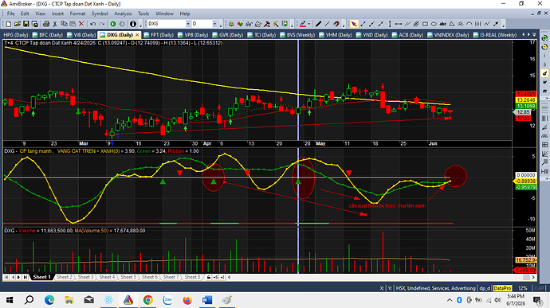Open the Tools menu
This screenshot has width=550, height=308.
coord(143,14)
